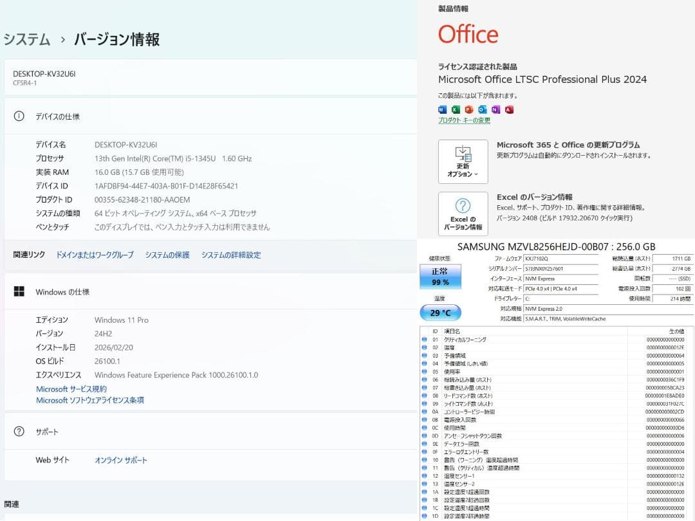
Task: Open Microsoft サービス規約 link
Action: point(71,388)
